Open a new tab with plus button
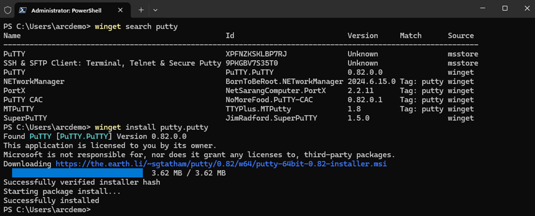535x216 pixels. 141,10
